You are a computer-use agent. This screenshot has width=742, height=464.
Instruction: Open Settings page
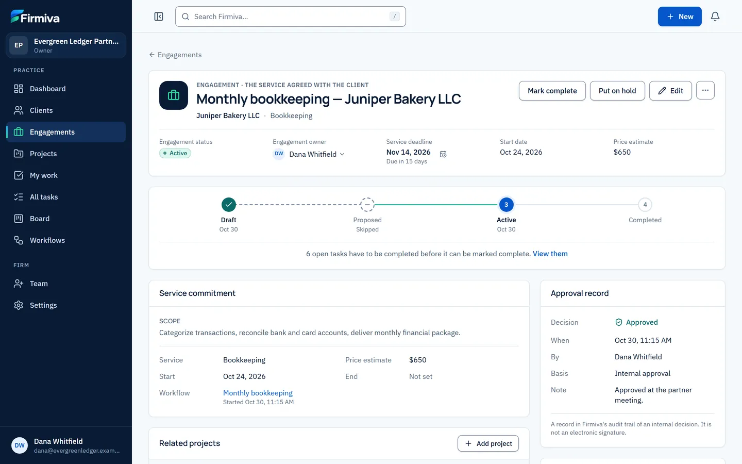click(x=66, y=305)
